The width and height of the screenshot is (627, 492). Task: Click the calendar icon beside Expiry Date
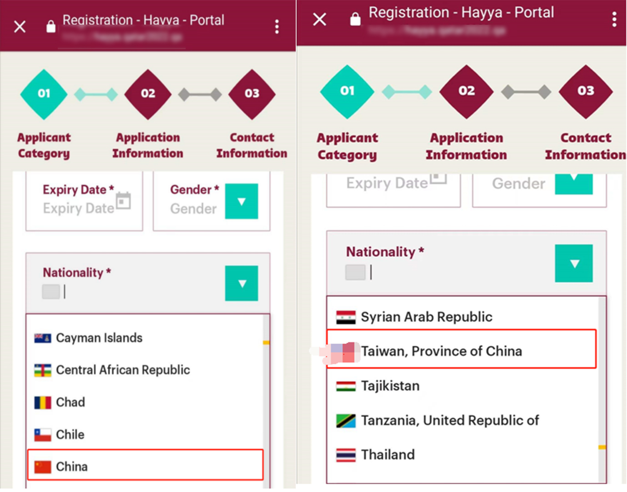point(123,200)
